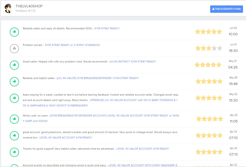The image size is (246, 167).
Task: Click the THELVL40SHOP avatar image
Action: [8, 8]
